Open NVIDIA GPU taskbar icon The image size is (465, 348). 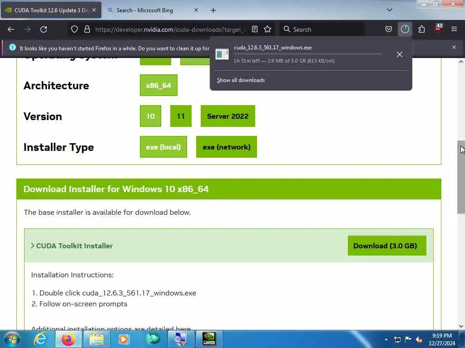209,339
